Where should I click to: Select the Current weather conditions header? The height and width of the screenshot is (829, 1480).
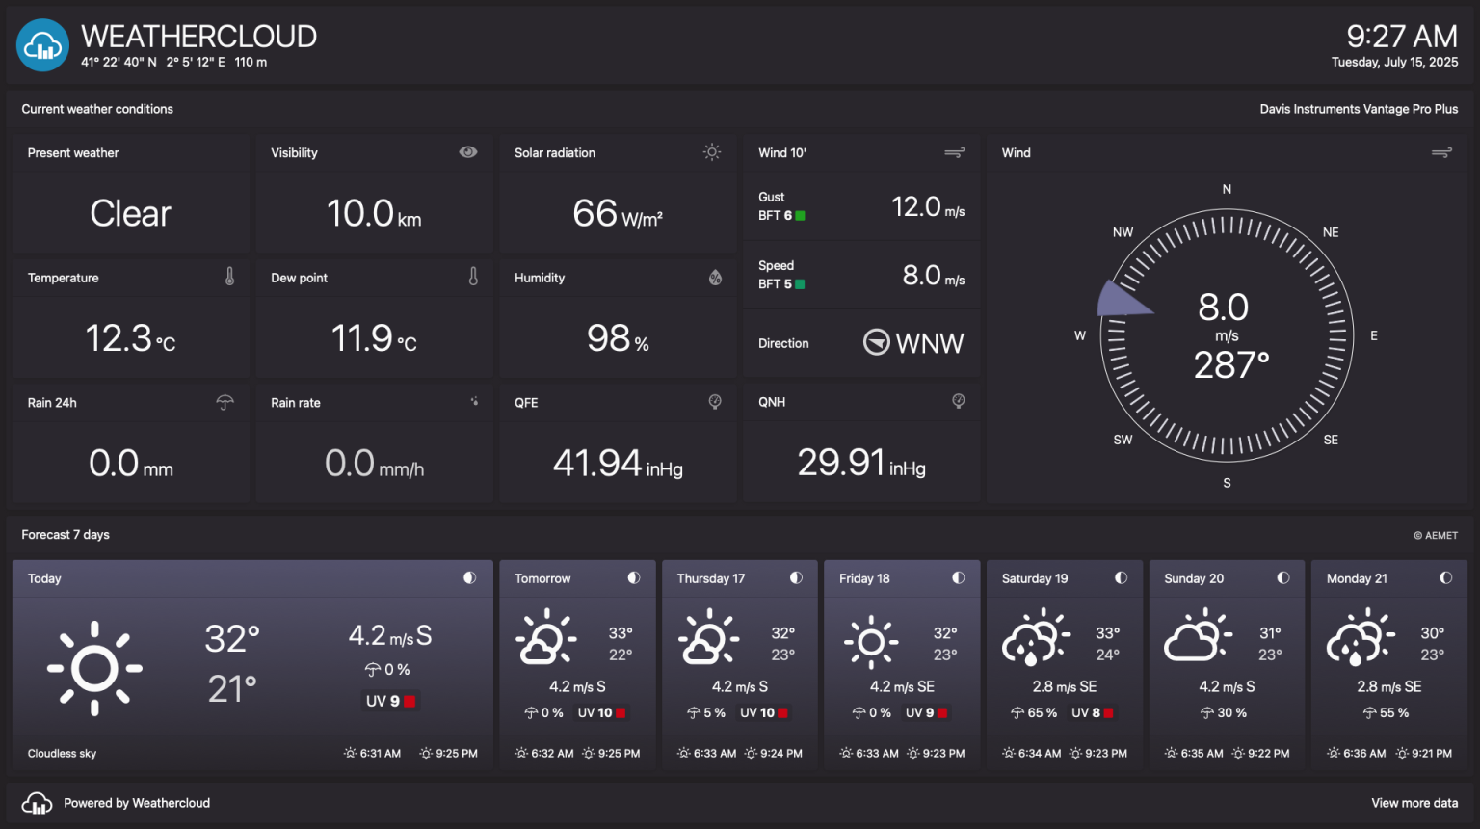point(97,109)
